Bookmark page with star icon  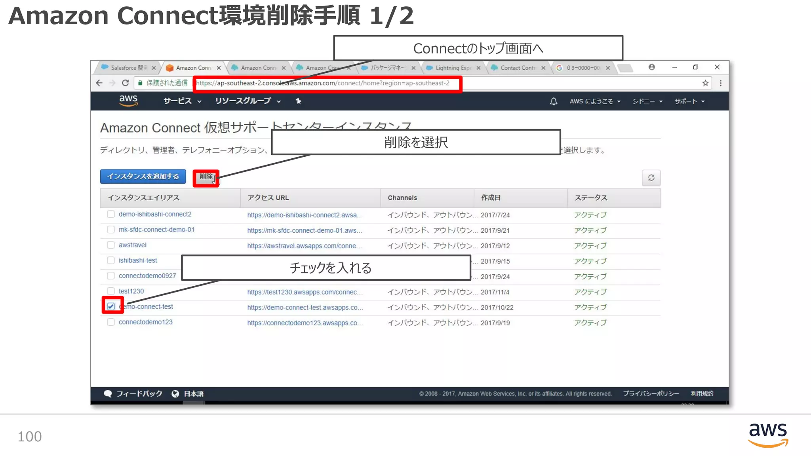point(705,83)
